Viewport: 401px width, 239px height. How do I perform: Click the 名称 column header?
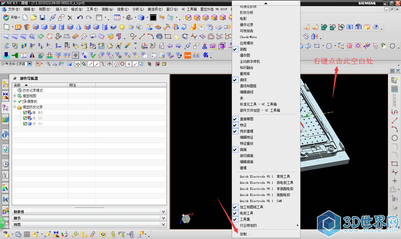click(x=40, y=85)
